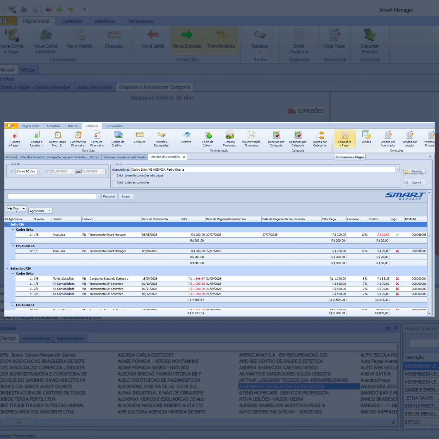Screen dimensions: 439x439
Task: Open NFCom tab in the foreground window
Action: pos(95,157)
